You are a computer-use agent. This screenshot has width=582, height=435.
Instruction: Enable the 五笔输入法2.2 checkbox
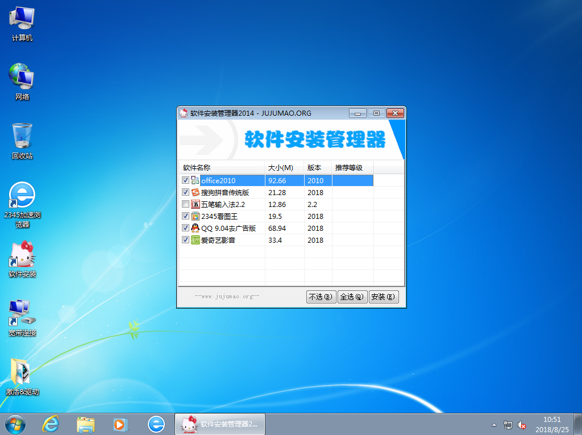click(x=185, y=204)
